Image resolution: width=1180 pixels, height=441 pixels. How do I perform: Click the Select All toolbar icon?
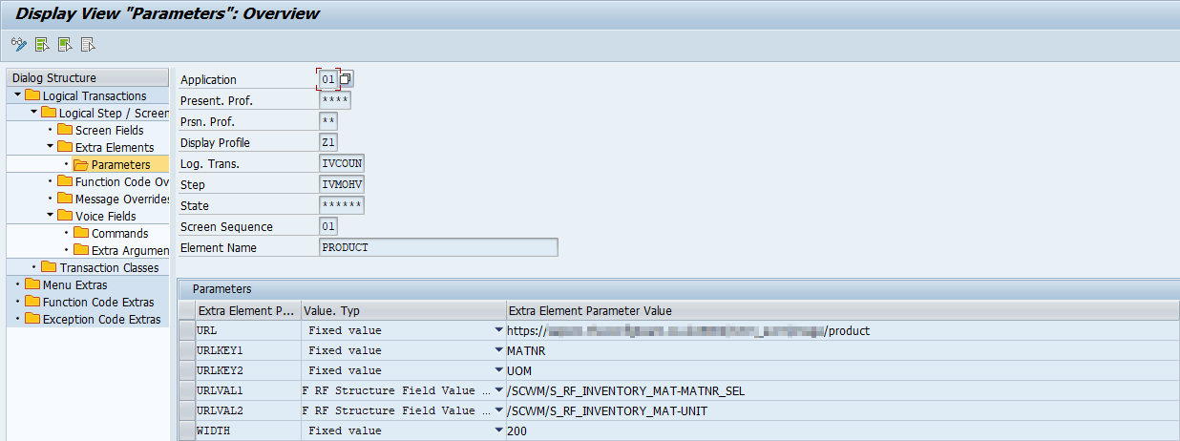41,44
